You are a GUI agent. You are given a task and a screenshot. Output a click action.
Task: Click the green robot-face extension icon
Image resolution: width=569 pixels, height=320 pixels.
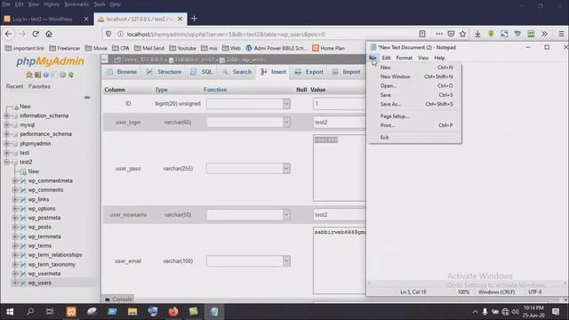click(x=531, y=34)
